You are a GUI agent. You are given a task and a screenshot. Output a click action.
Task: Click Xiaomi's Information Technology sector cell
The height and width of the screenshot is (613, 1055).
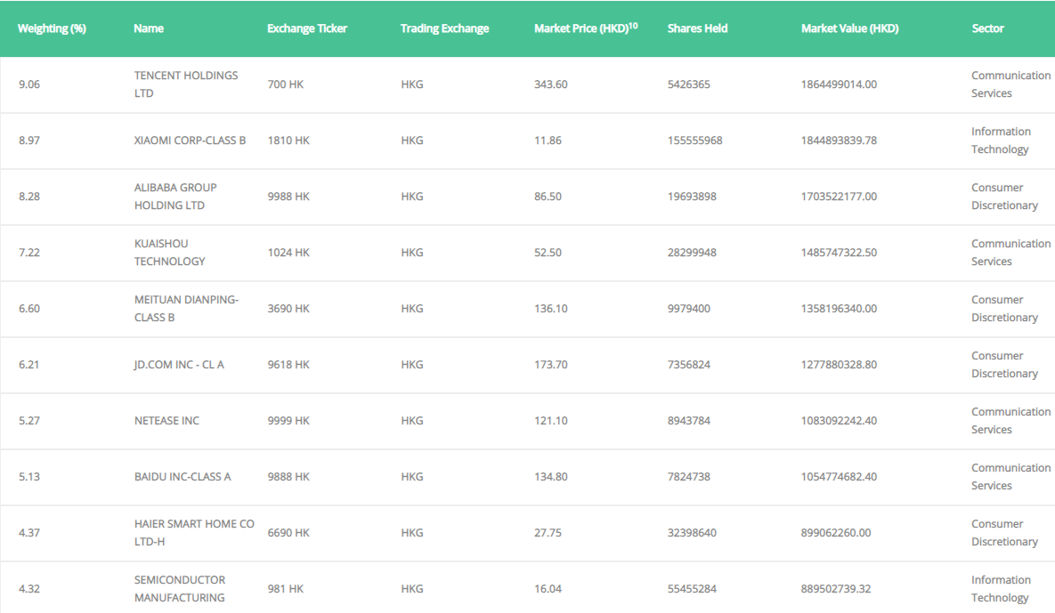coord(1002,141)
